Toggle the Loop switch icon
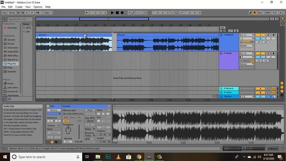The image size is (286, 161). [x=177, y=13]
